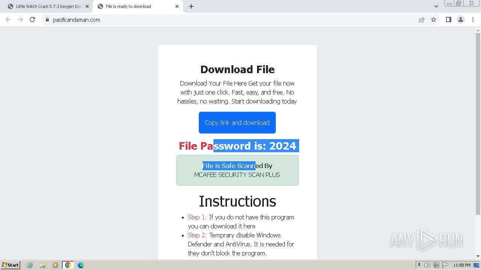Click the scrollbar down arrow
Viewport: 481px width, 270px height.
[x=478, y=256]
